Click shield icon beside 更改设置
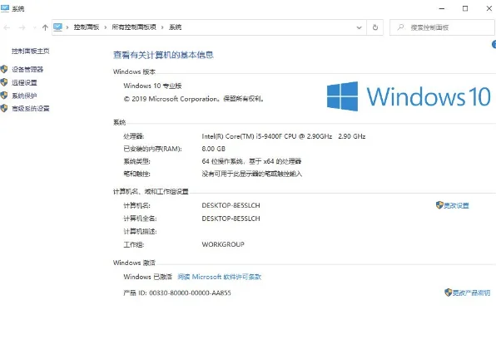 pos(439,205)
